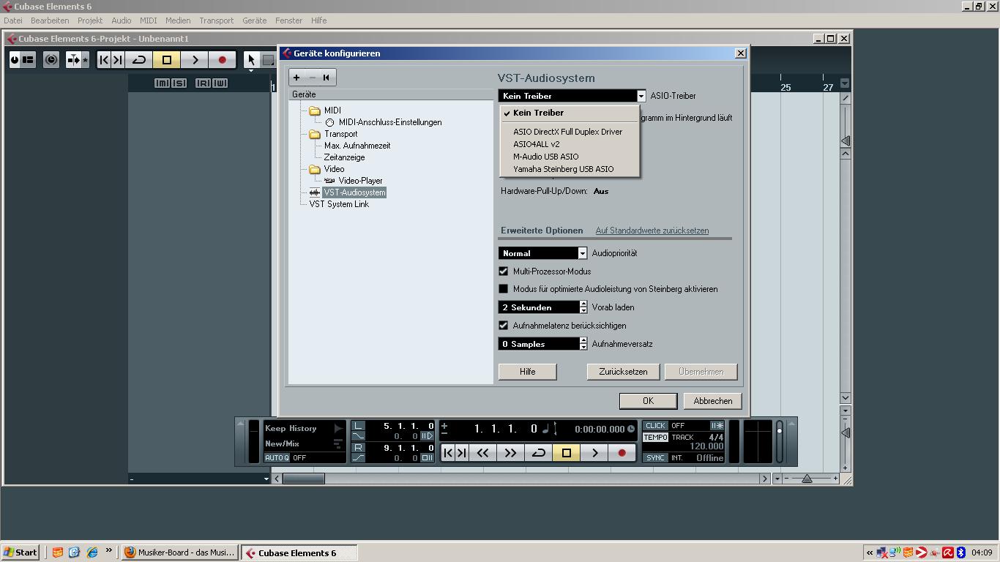This screenshot has height=562, width=1000.
Task: Click the project horizontal scrollbar thumb
Action: 304,479
